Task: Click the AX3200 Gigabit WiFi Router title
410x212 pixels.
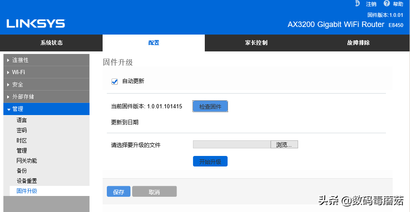Action: click(336, 24)
